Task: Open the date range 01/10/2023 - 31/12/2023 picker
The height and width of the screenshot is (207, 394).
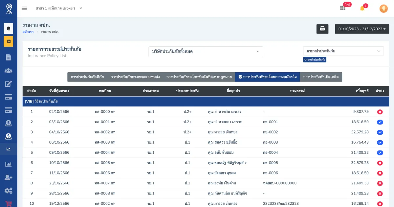Action: pyautogui.click(x=362, y=29)
